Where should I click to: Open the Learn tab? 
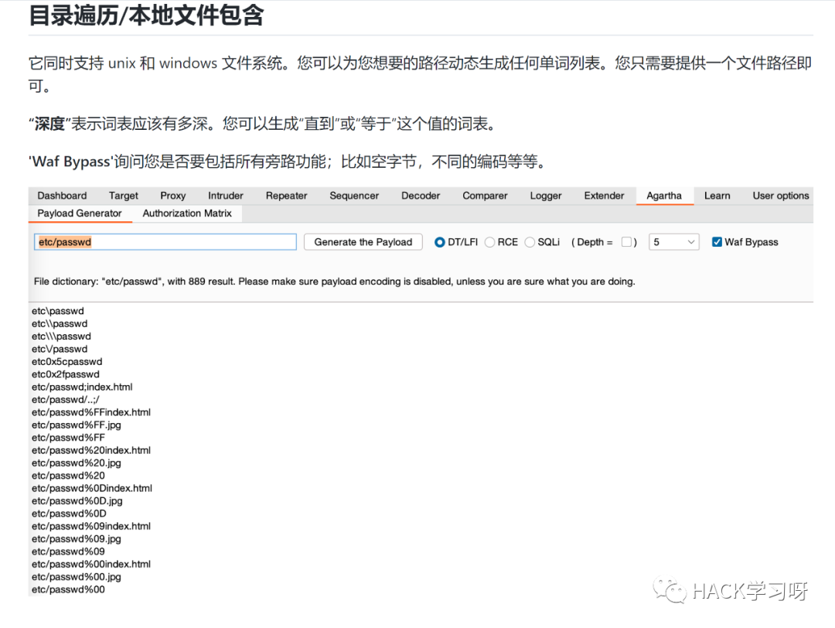coord(717,196)
